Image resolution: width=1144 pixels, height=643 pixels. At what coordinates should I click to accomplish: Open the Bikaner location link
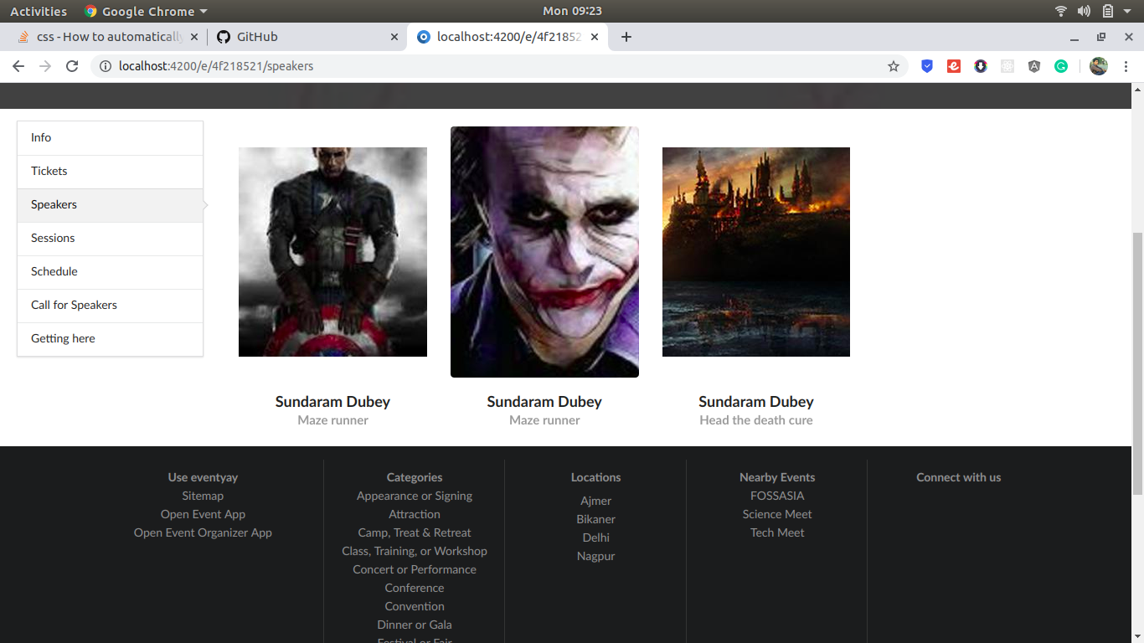[595, 519]
